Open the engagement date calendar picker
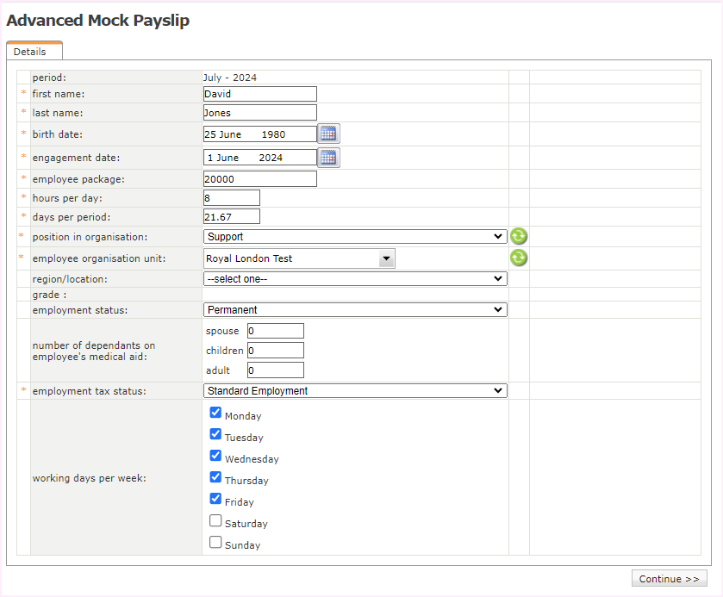Viewport: 723px width, 597px height. (328, 158)
